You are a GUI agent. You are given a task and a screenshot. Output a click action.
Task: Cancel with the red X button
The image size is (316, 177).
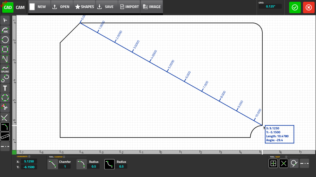(x=309, y=7)
